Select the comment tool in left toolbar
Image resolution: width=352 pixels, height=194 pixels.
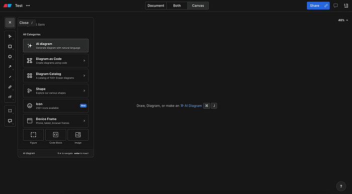click(x=10, y=121)
